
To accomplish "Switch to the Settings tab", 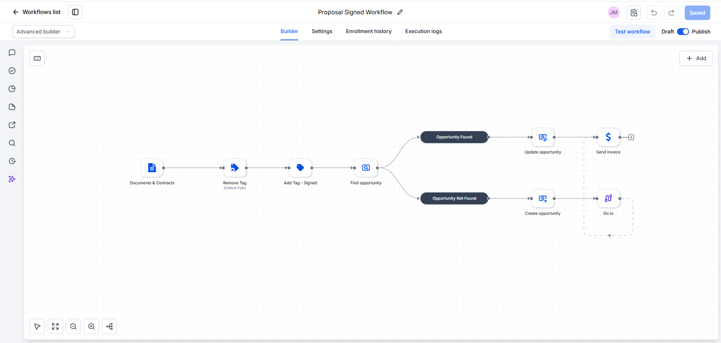I will click(x=322, y=32).
